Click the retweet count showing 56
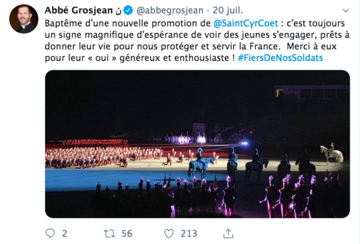Image resolution: width=360 pixels, height=244 pixels. pyautogui.click(x=127, y=234)
